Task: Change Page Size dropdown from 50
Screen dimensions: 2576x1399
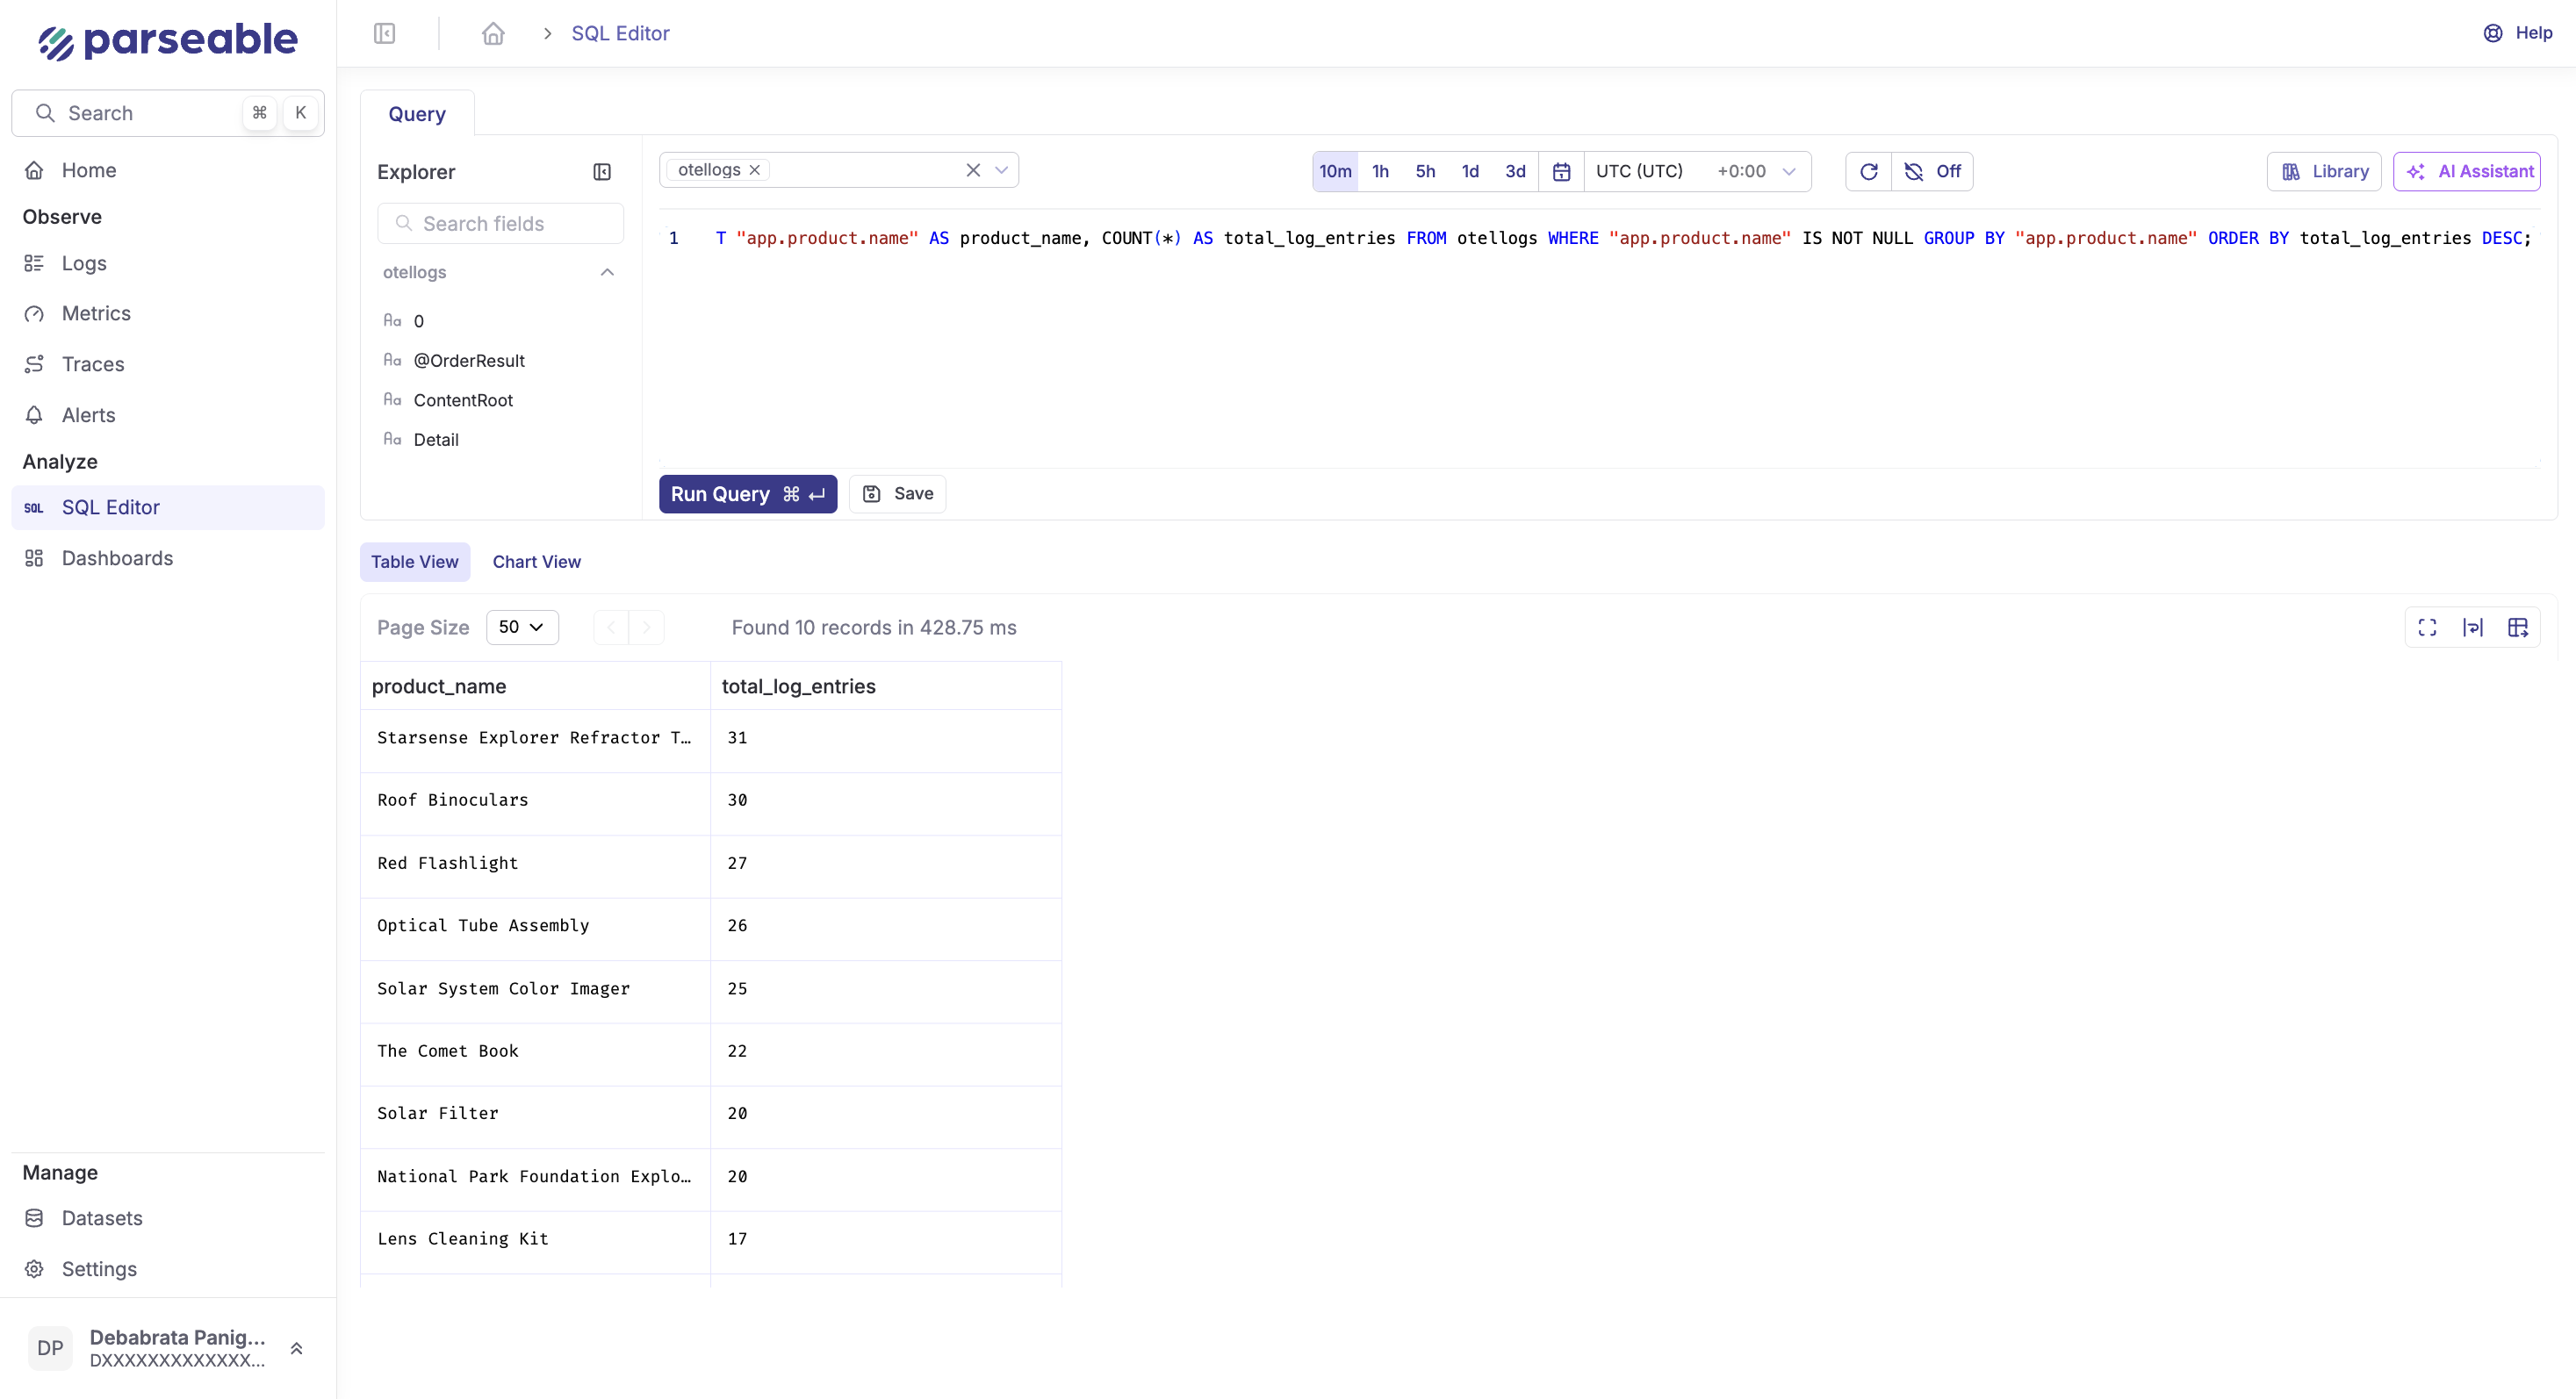Action: pos(521,628)
